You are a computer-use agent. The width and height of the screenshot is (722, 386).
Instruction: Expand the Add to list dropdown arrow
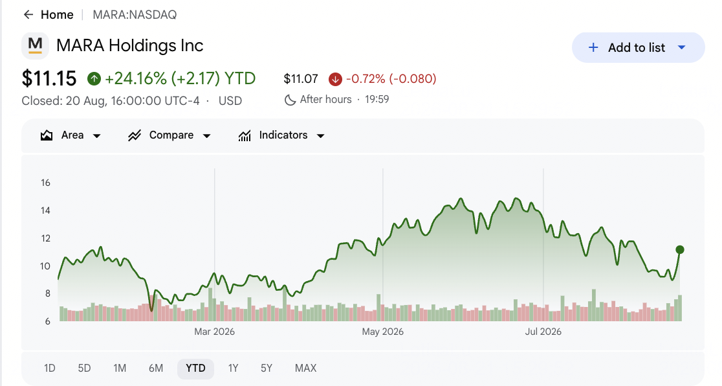(x=682, y=47)
